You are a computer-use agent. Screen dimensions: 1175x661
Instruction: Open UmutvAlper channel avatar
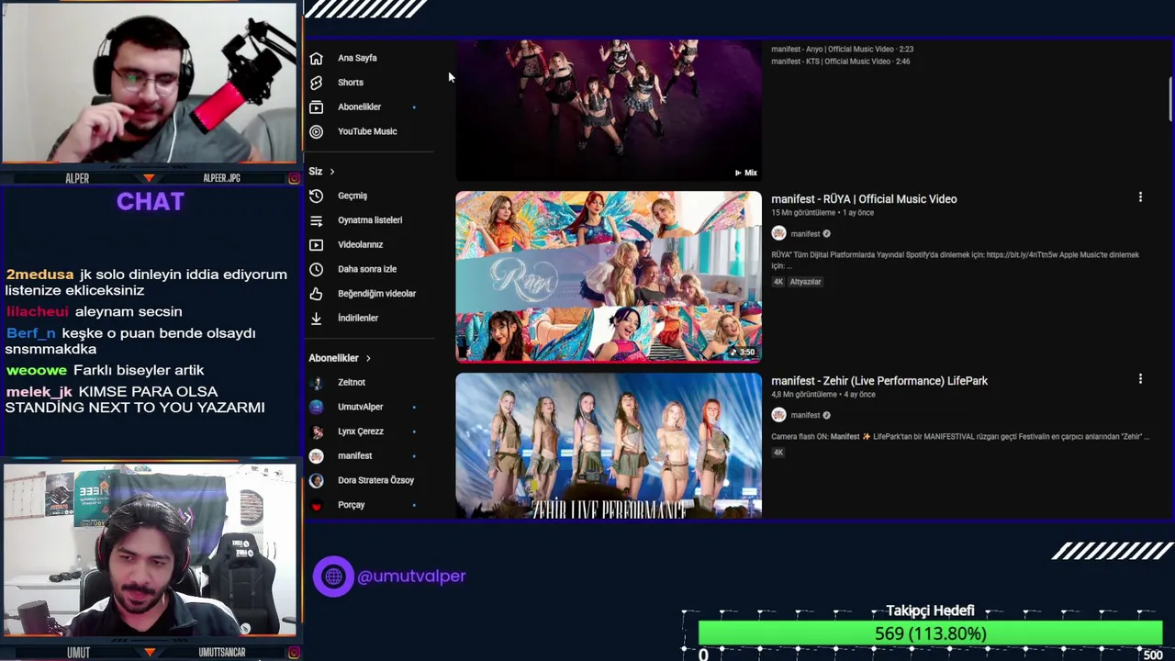(x=316, y=407)
